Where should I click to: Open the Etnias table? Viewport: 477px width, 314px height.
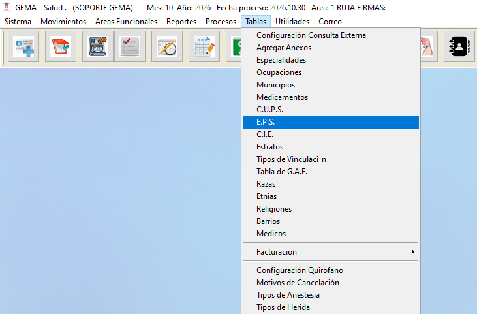(331, 196)
